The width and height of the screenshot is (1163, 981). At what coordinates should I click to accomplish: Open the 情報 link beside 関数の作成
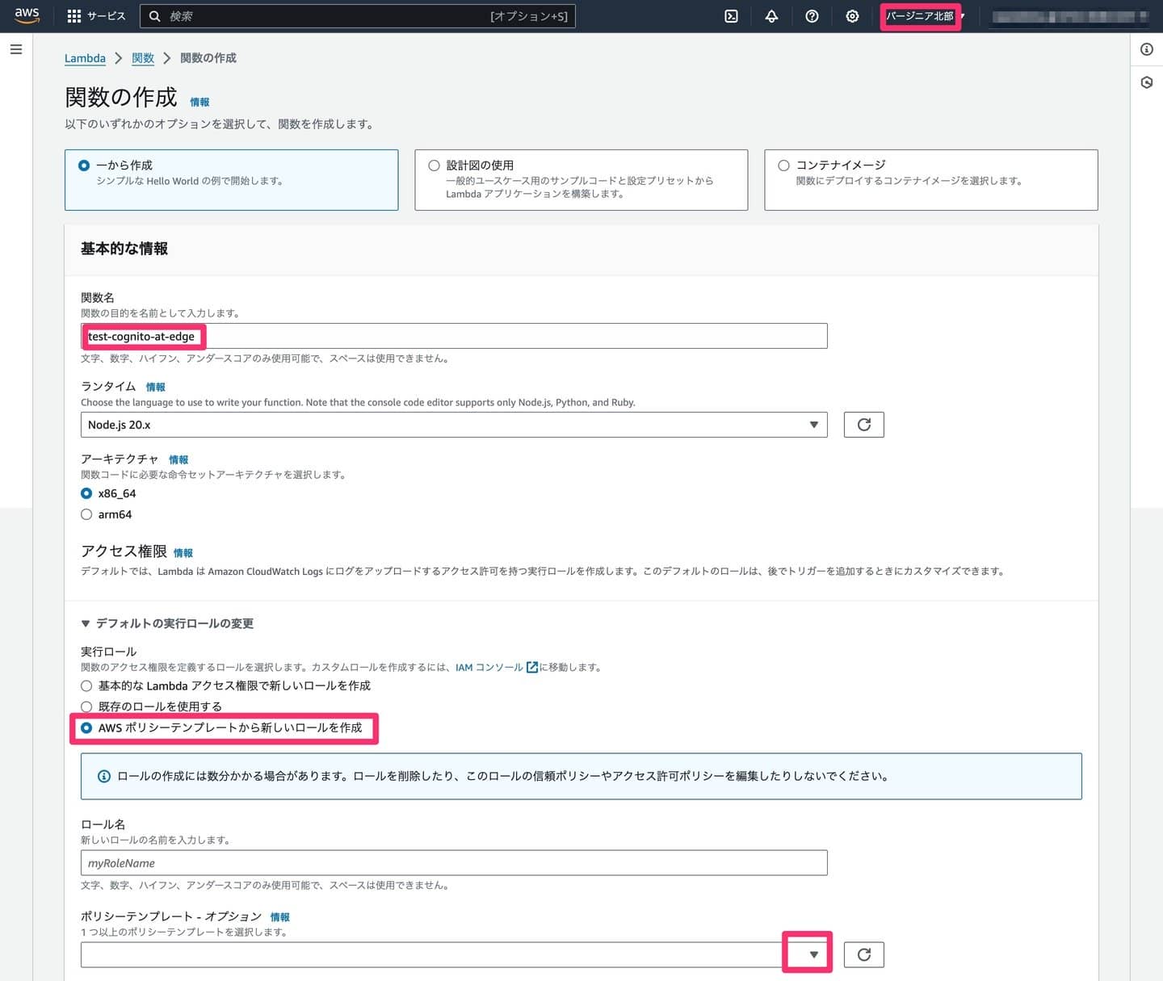pyautogui.click(x=199, y=102)
